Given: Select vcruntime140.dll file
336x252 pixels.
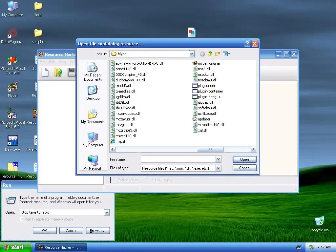Looking at the screenshot, I should (x=208, y=124).
